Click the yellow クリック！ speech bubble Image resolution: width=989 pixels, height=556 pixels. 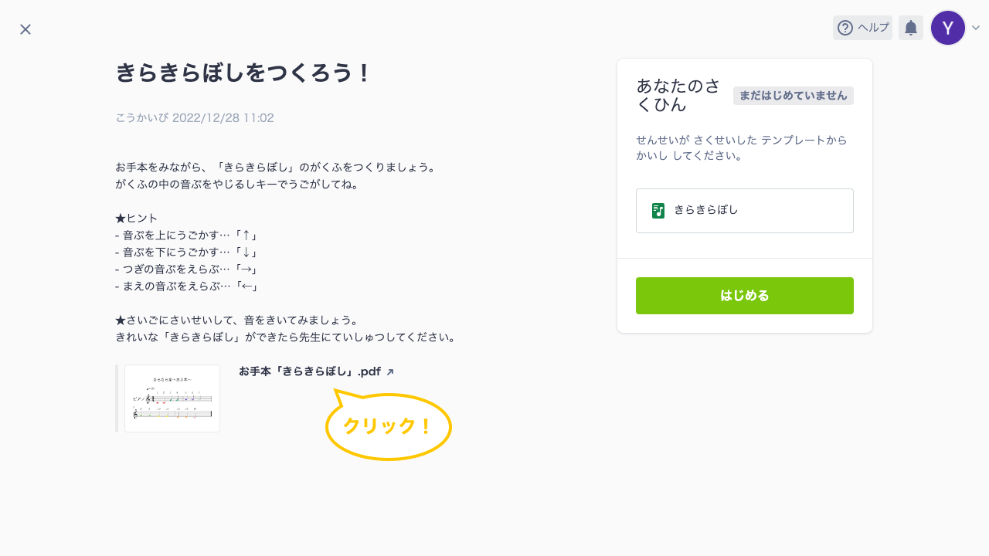tap(388, 426)
